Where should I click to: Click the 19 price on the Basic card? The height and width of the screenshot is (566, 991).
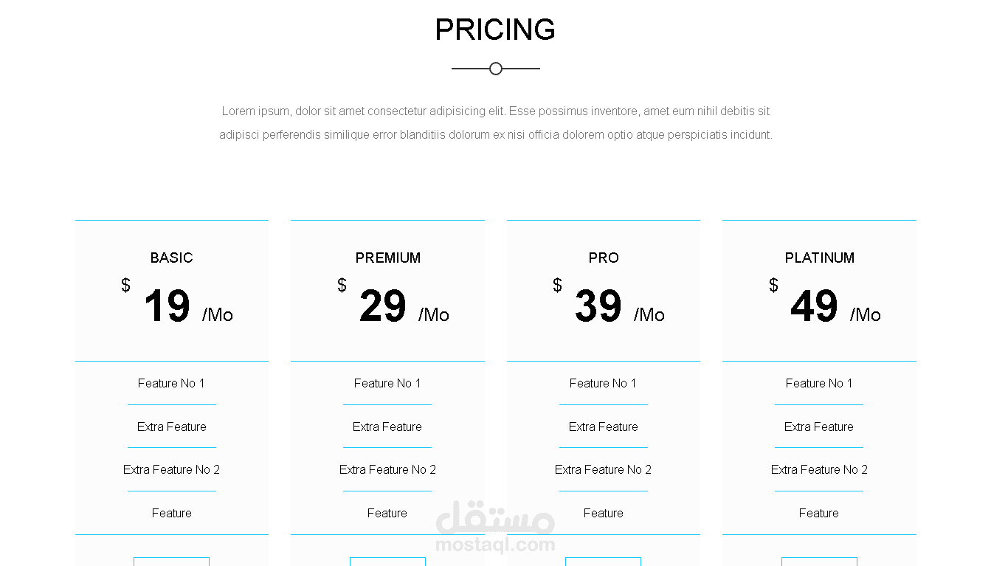click(167, 306)
